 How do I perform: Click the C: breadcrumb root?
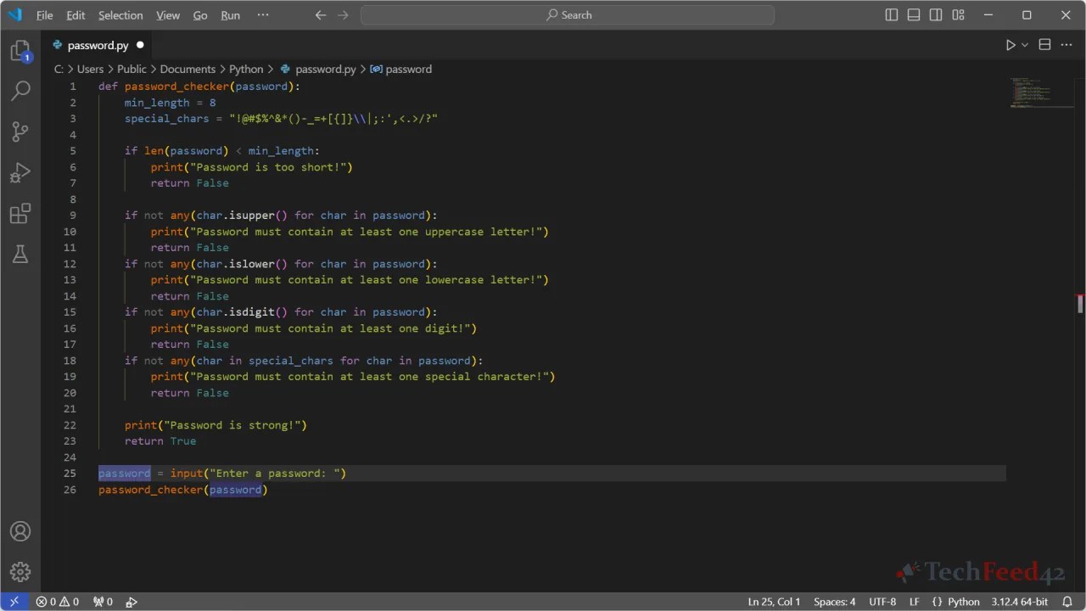coord(59,70)
